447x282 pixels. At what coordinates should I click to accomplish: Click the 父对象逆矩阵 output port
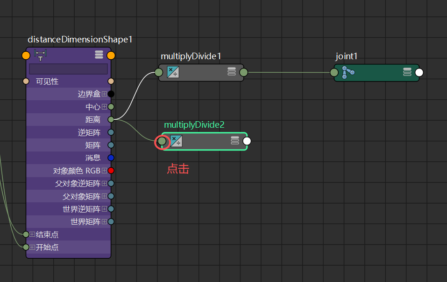[111, 183]
